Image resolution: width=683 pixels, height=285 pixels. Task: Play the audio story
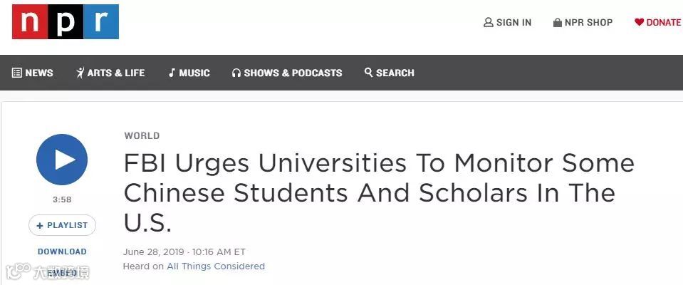pos(62,160)
